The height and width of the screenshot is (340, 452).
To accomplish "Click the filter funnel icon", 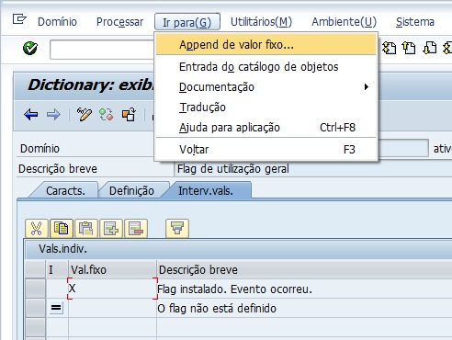I will (x=177, y=229).
